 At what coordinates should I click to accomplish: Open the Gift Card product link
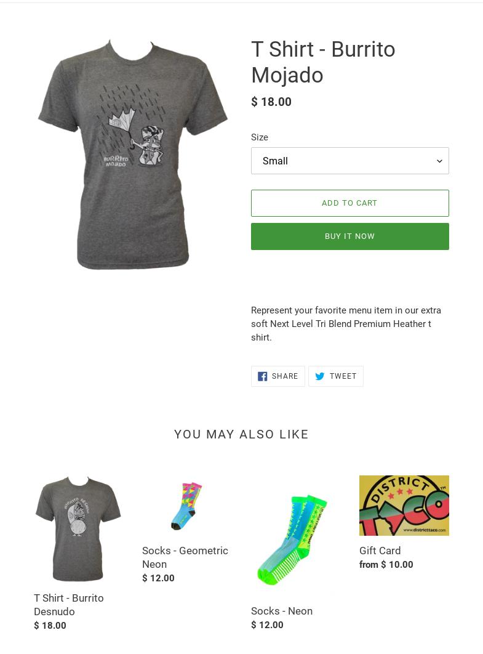(380, 551)
